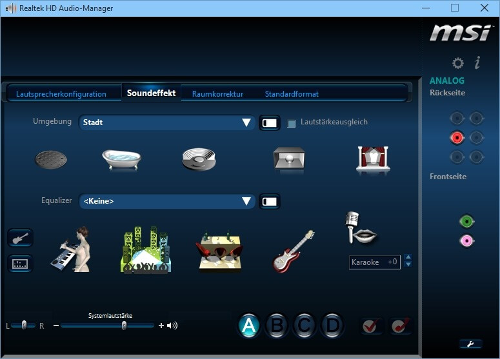
Task: Open the Lautsprecherkonfiguration tab
Action: coord(61,94)
